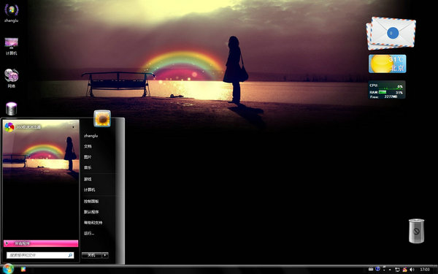The image size is (438, 274).
Task: Open 游戏 from the Start menu
Action: tap(88, 179)
